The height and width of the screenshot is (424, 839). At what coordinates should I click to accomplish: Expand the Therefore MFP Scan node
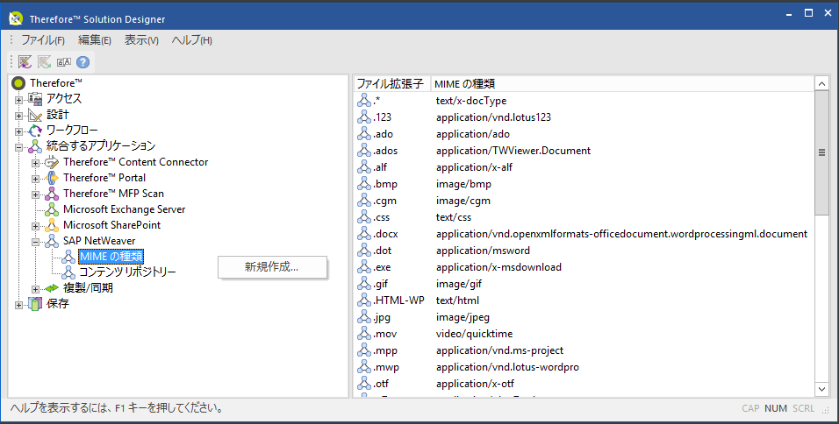[35, 194]
